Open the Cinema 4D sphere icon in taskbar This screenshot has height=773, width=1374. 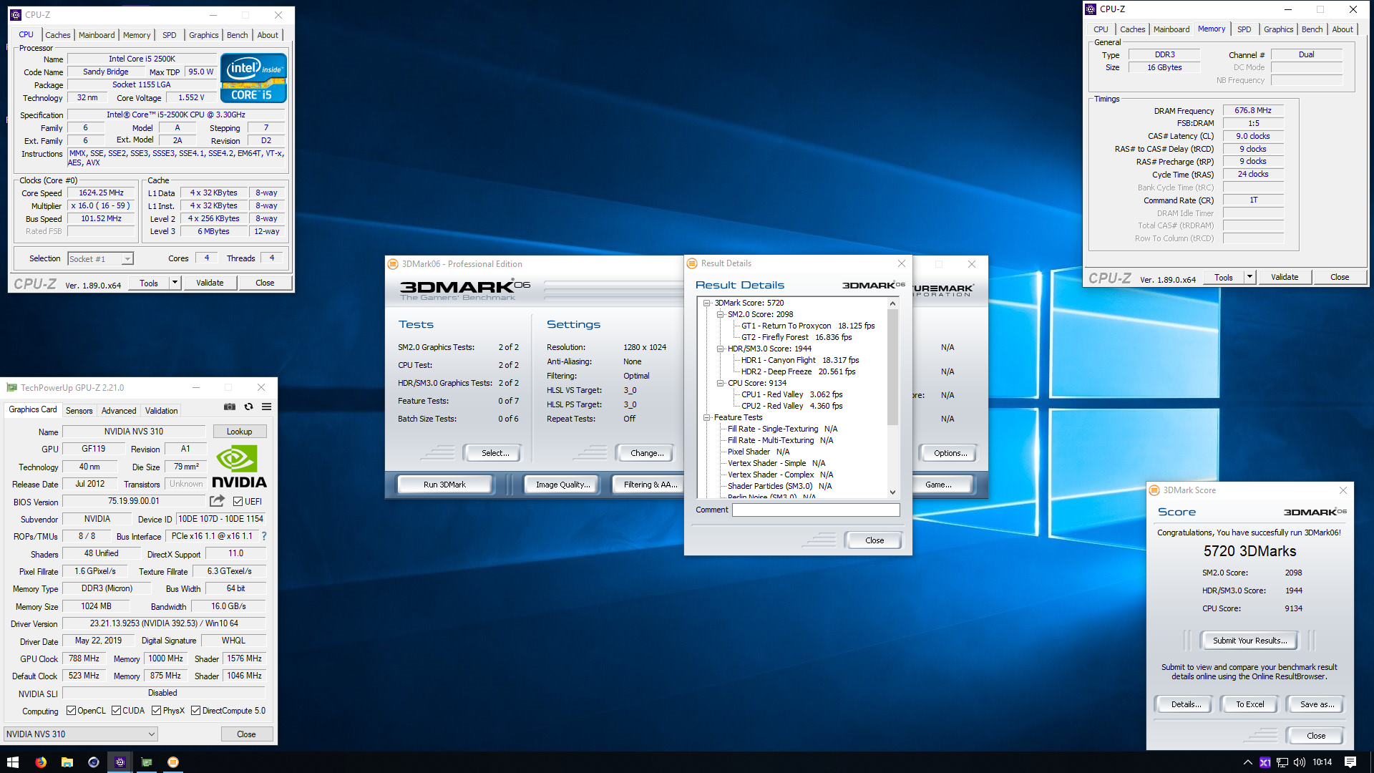point(94,762)
